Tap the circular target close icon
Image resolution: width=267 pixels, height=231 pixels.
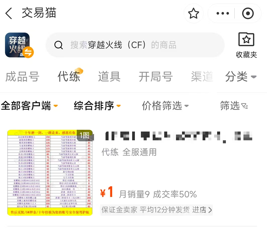pos(248,13)
